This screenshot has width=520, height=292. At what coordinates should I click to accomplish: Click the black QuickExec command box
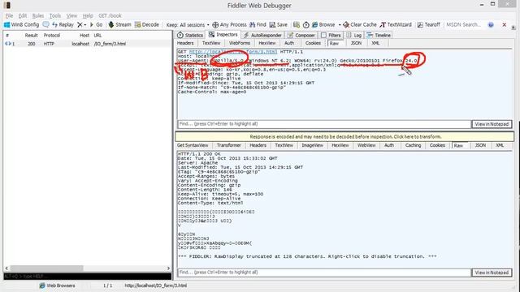click(x=88, y=276)
